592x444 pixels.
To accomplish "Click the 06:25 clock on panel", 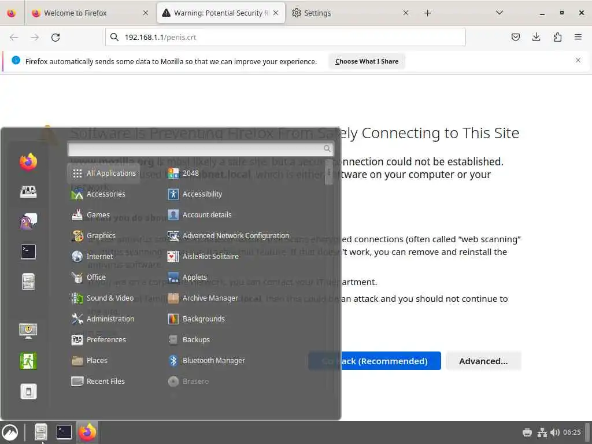I will coord(572,432).
